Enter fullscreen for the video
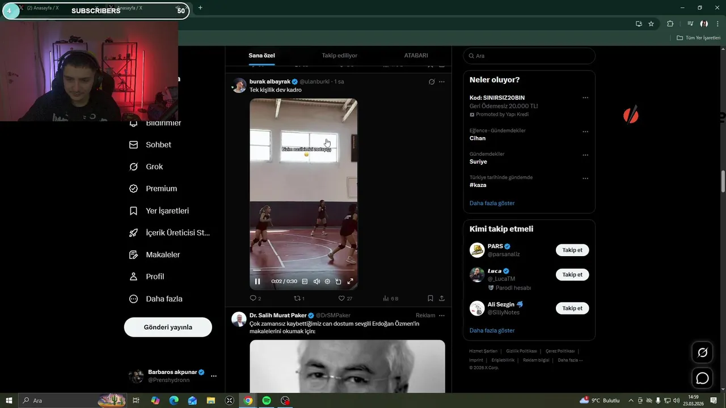 point(350,282)
